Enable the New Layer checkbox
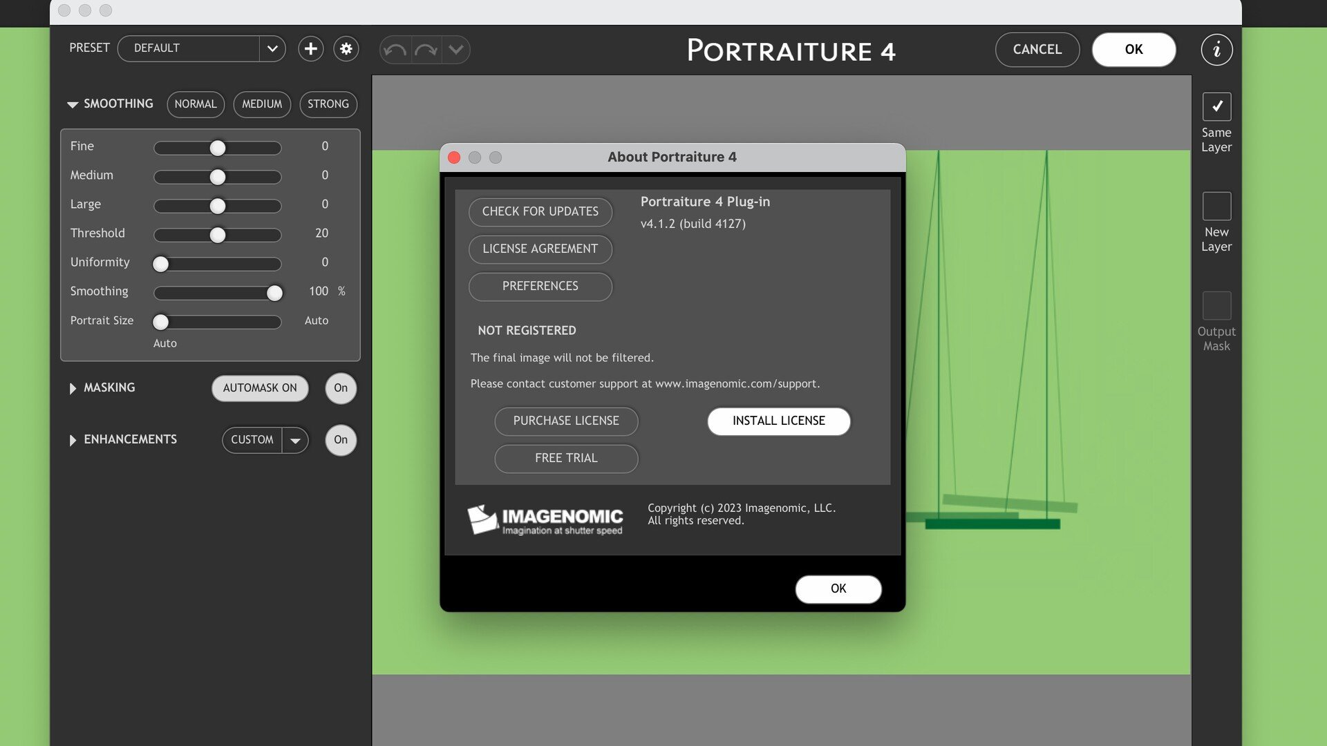This screenshot has height=746, width=1327. (1217, 206)
